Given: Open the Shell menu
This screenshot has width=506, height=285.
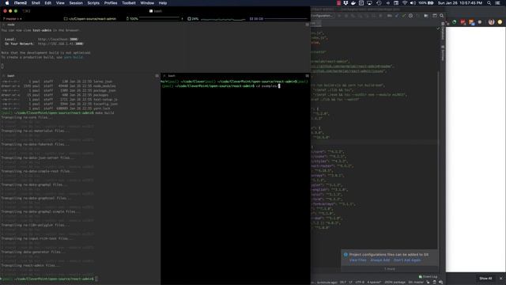Looking at the screenshot, I should (36, 3).
